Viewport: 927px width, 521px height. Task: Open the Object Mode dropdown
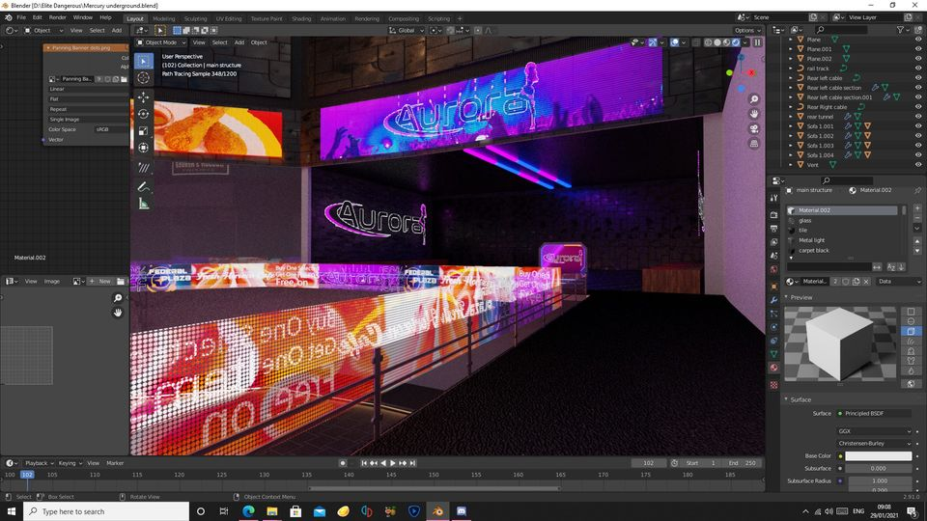[161, 42]
